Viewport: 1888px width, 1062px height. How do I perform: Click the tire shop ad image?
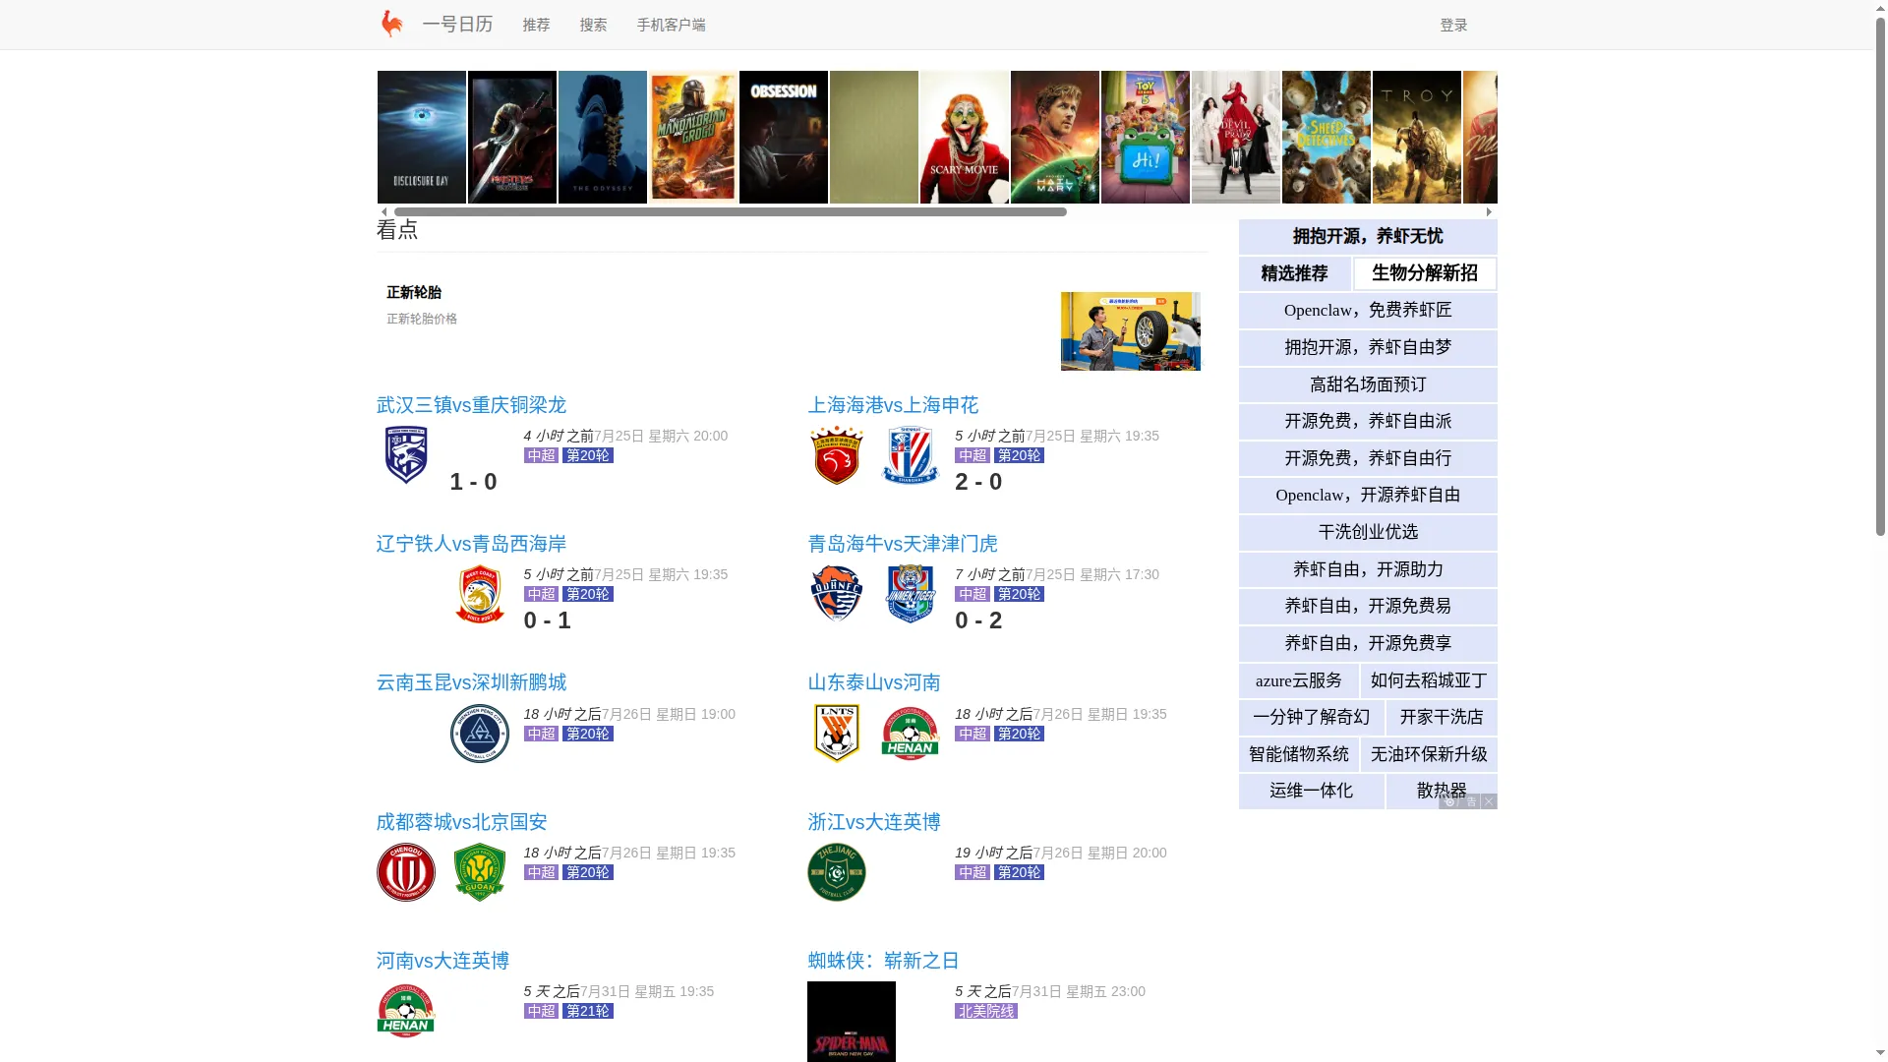point(1131,331)
